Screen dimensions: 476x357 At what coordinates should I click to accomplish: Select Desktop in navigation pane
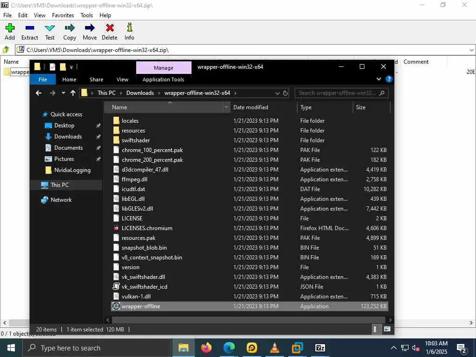coord(64,126)
